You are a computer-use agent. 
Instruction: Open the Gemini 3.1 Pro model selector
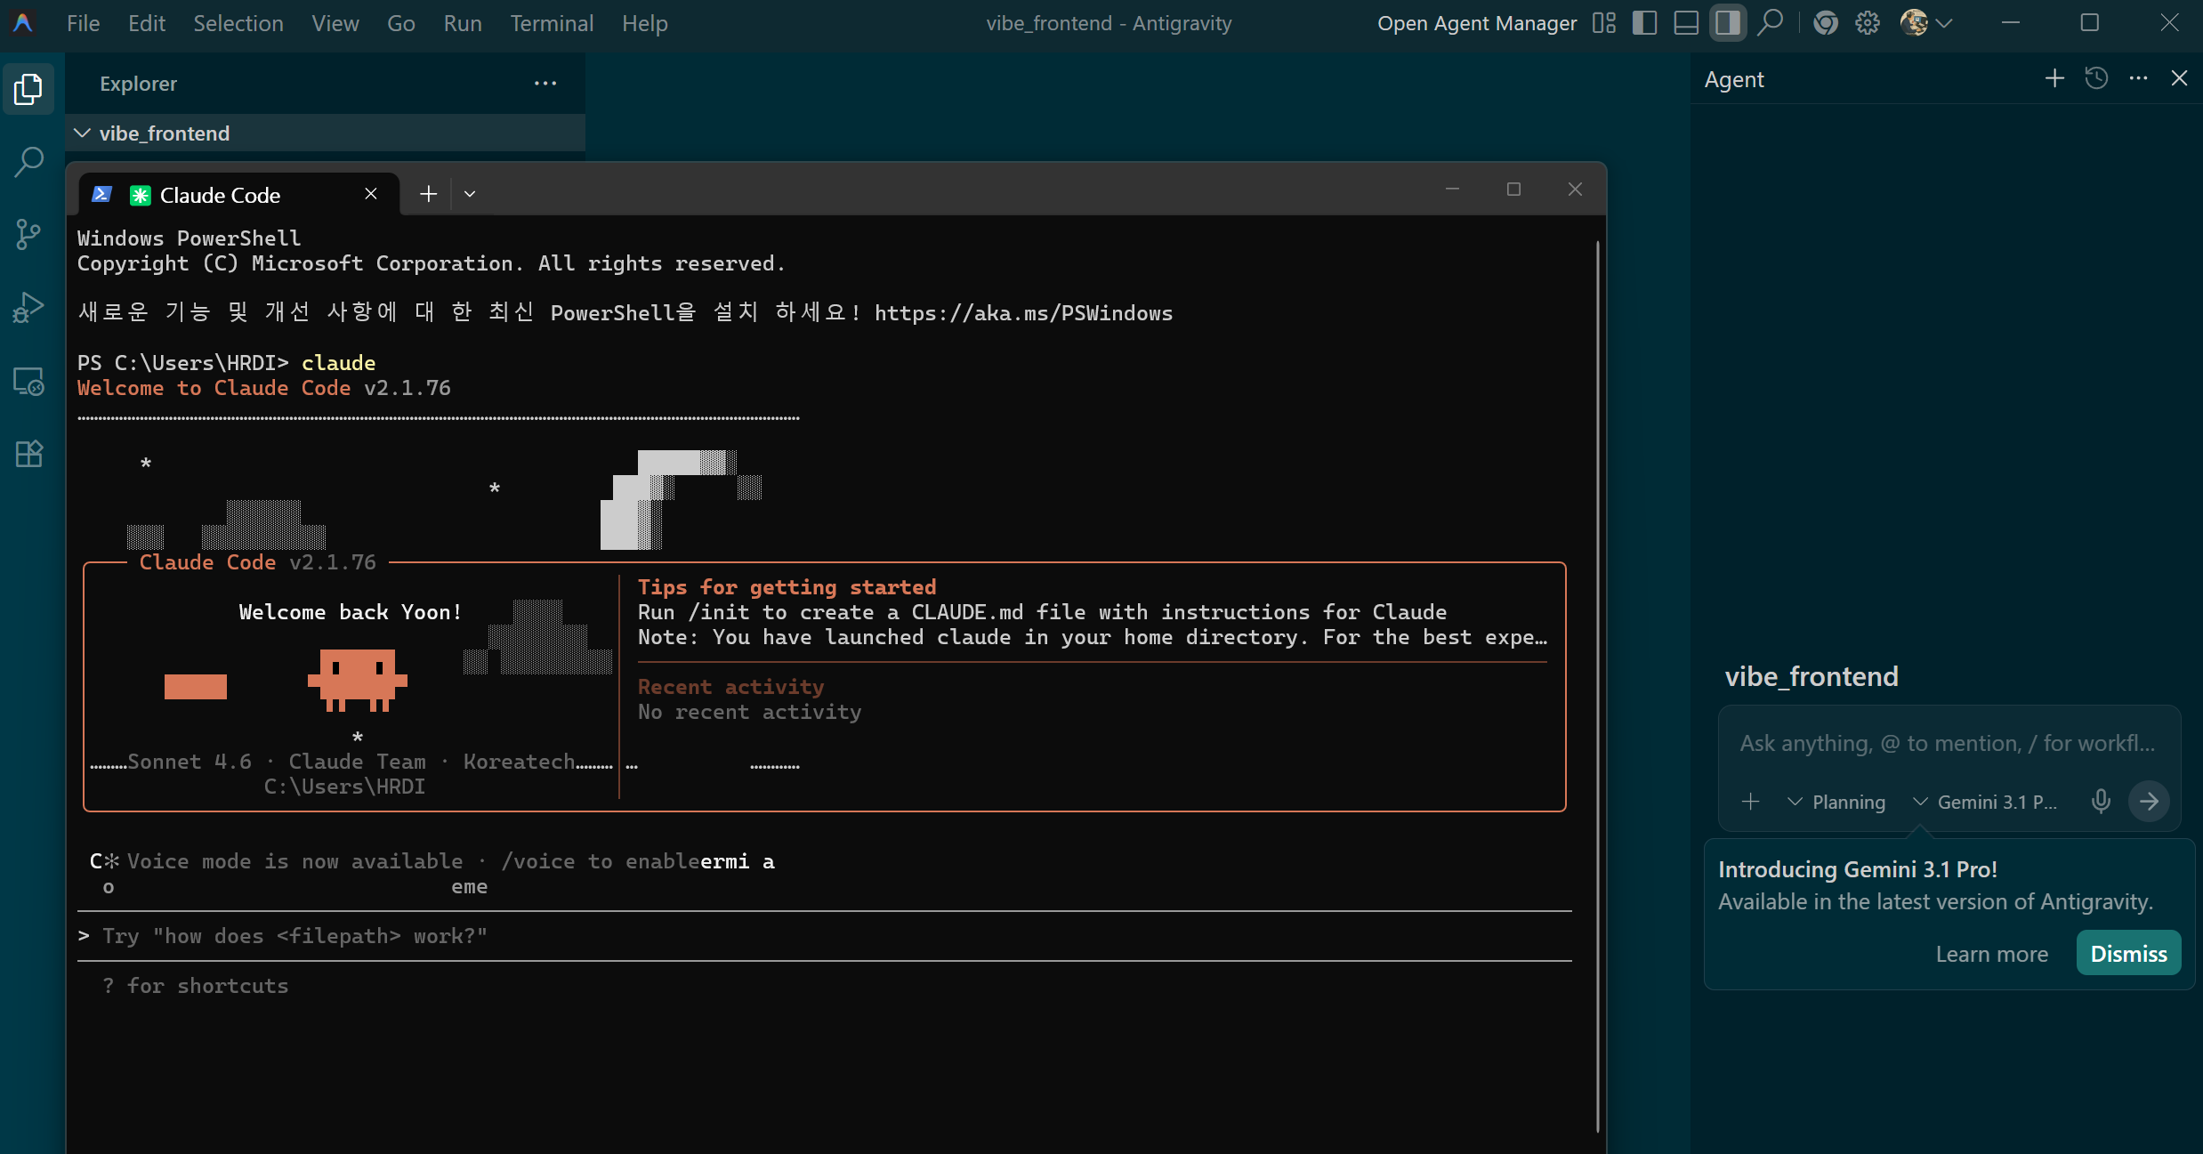(x=1986, y=803)
